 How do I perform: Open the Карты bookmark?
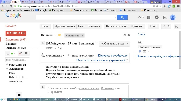(x=97, y=10)
